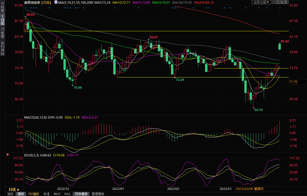This screenshot has width=307, height=196.
Task: Toggle the MACD indicator template
Action: (x=57, y=194)
